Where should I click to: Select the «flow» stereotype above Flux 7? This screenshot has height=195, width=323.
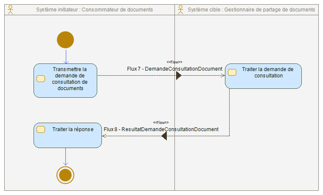tap(174, 62)
